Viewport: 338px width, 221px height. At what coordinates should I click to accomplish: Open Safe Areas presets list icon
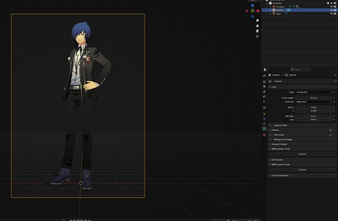[x=331, y=135]
